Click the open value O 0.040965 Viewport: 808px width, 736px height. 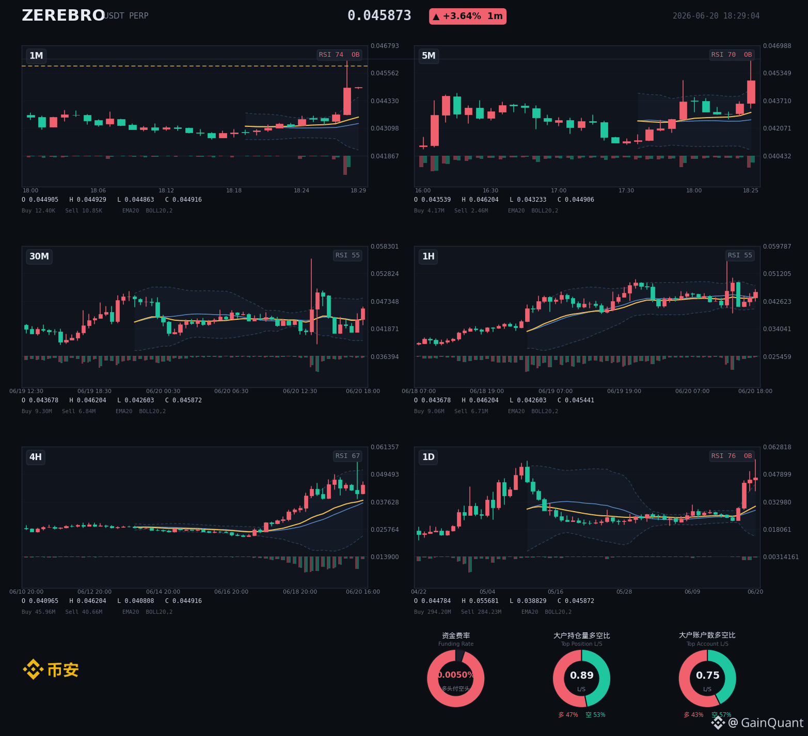coord(40,601)
